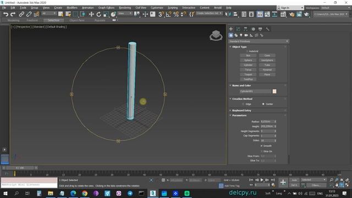Click the Redo arrow icon

tap(13, 14)
